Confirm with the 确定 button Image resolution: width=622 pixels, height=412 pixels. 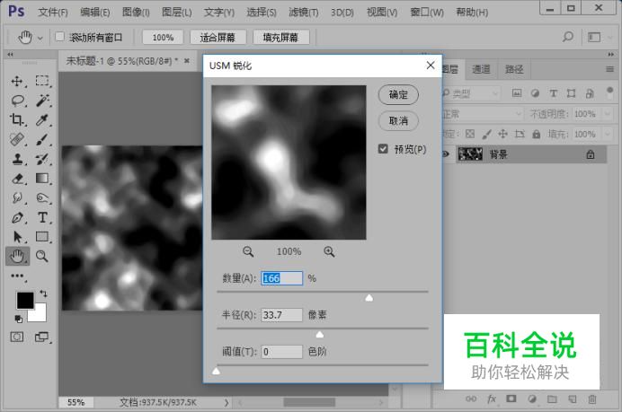(x=398, y=94)
